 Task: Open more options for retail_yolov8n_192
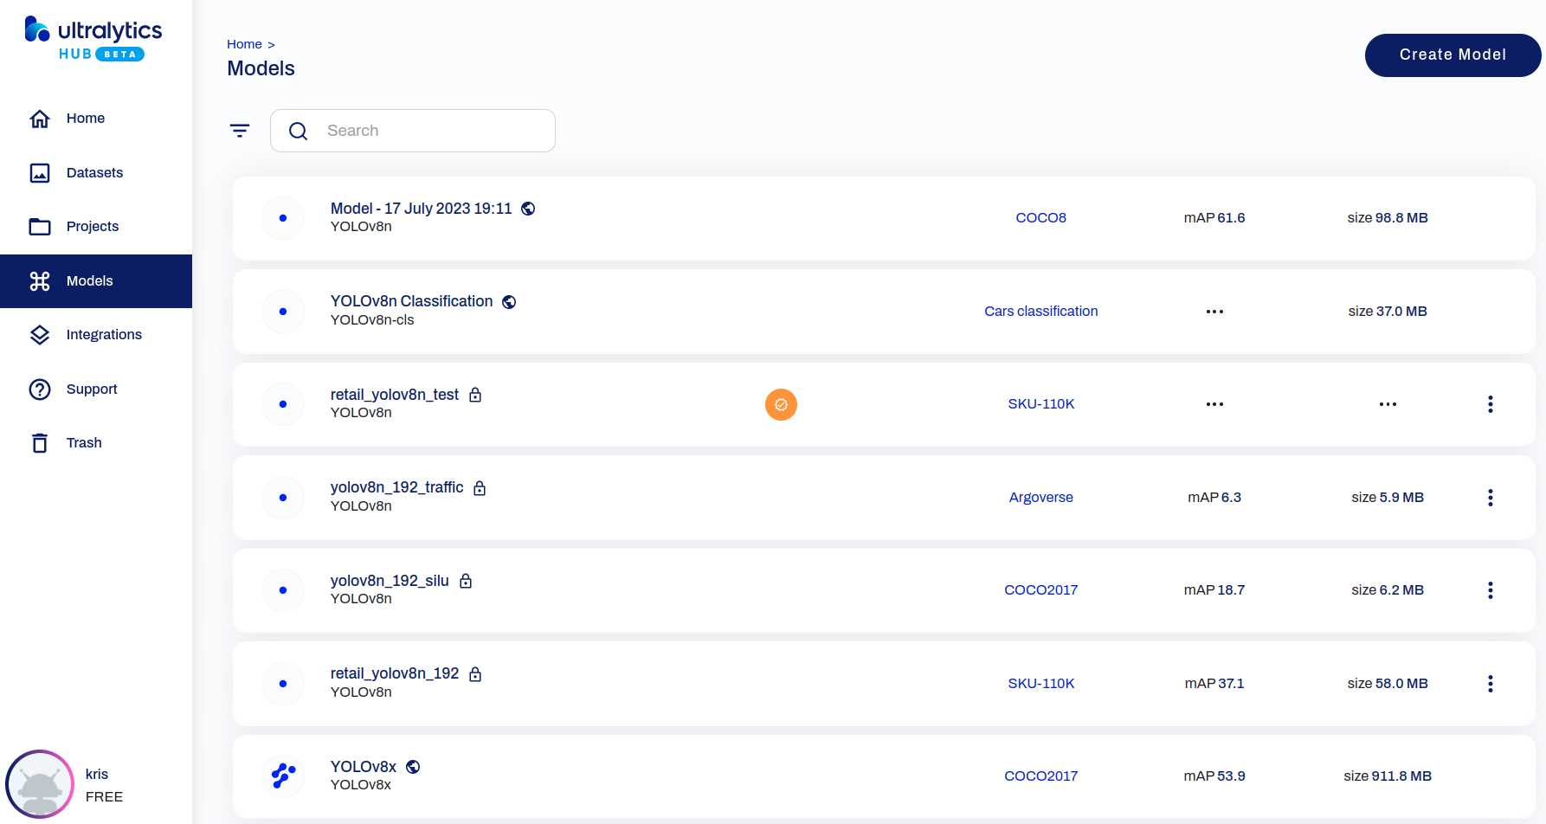[1490, 684]
